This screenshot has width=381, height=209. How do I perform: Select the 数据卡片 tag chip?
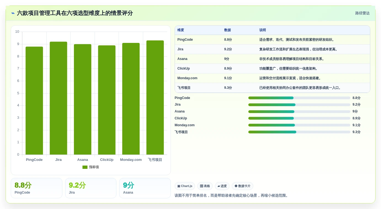[x=243, y=186]
